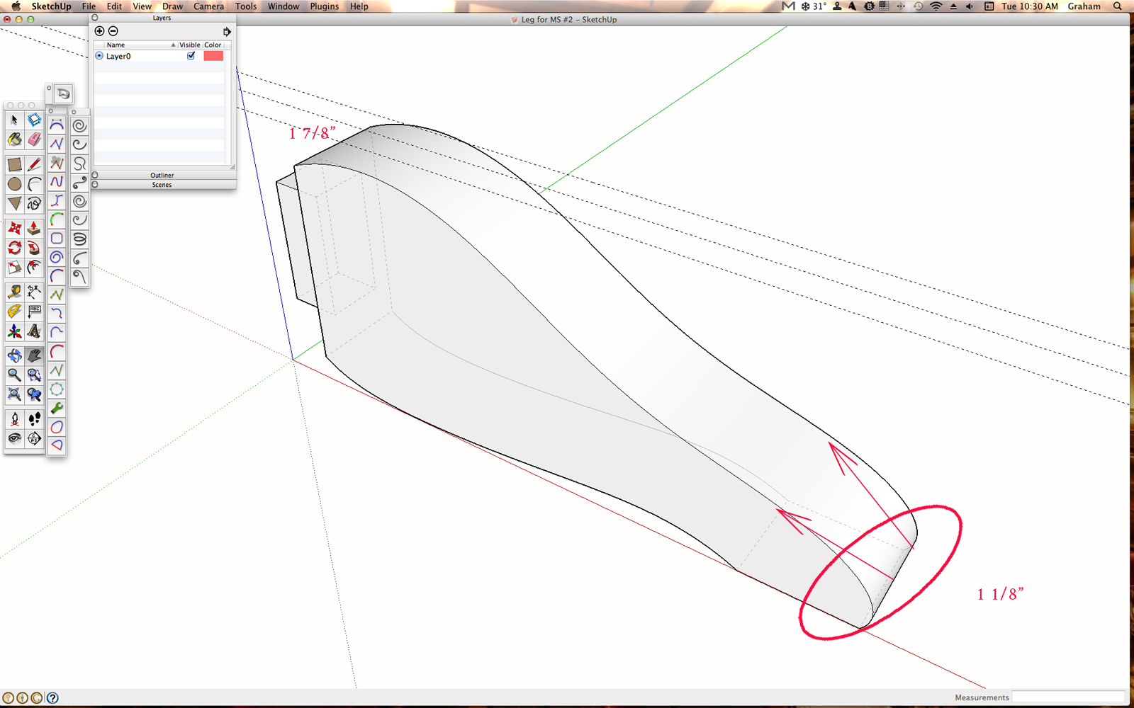Click the Graham user name in the menu bar
This screenshot has width=1134, height=708.
pos(1084,6)
